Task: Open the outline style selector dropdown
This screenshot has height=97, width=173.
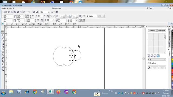Action: tap(70, 16)
